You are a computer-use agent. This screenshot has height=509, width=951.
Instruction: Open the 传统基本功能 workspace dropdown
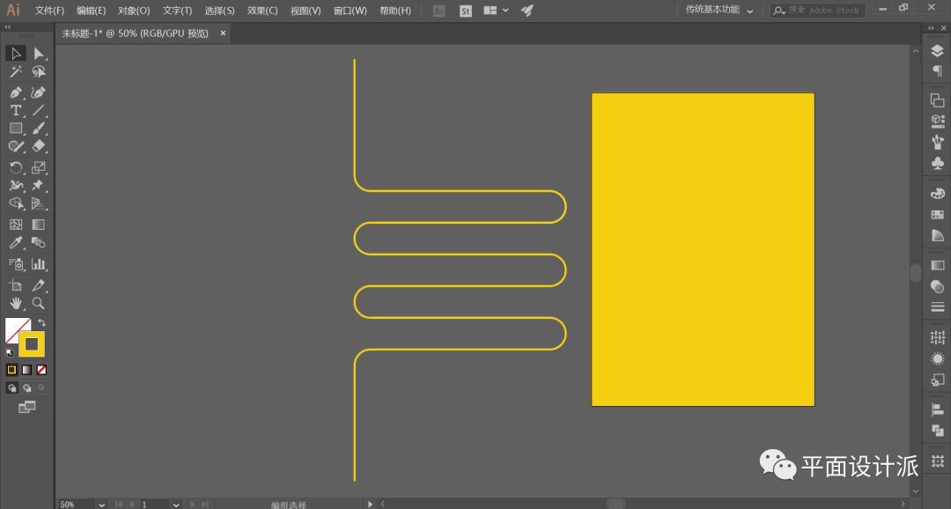tap(719, 11)
